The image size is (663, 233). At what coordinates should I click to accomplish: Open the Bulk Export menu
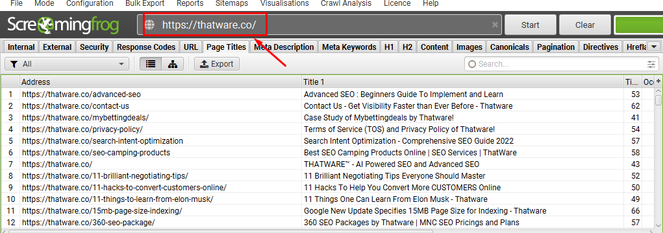pos(145,3)
